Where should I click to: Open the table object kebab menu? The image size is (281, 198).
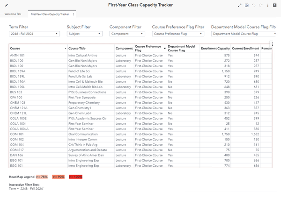[x=272, y=44]
